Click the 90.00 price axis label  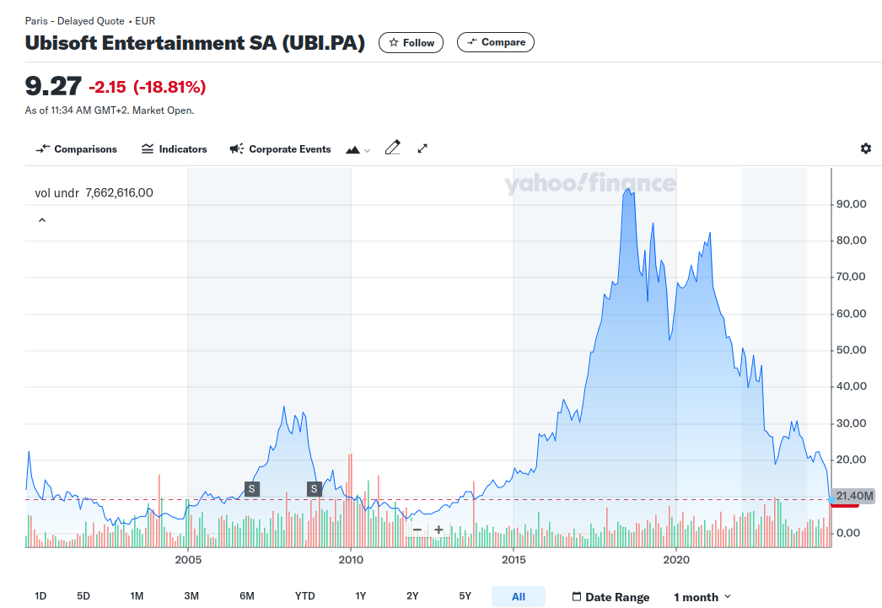[851, 204]
